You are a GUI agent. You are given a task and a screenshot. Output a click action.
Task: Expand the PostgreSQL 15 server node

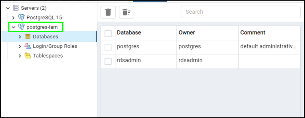(x=13, y=18)
